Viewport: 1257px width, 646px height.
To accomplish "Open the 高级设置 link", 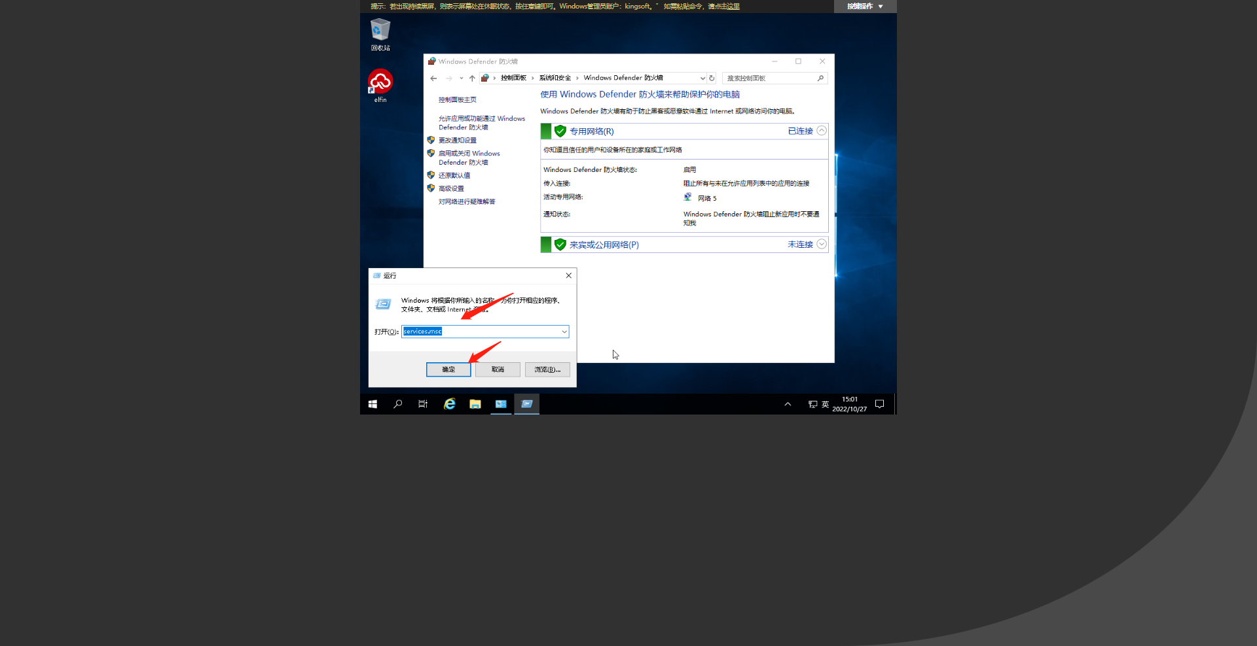I will coord(451,189).
